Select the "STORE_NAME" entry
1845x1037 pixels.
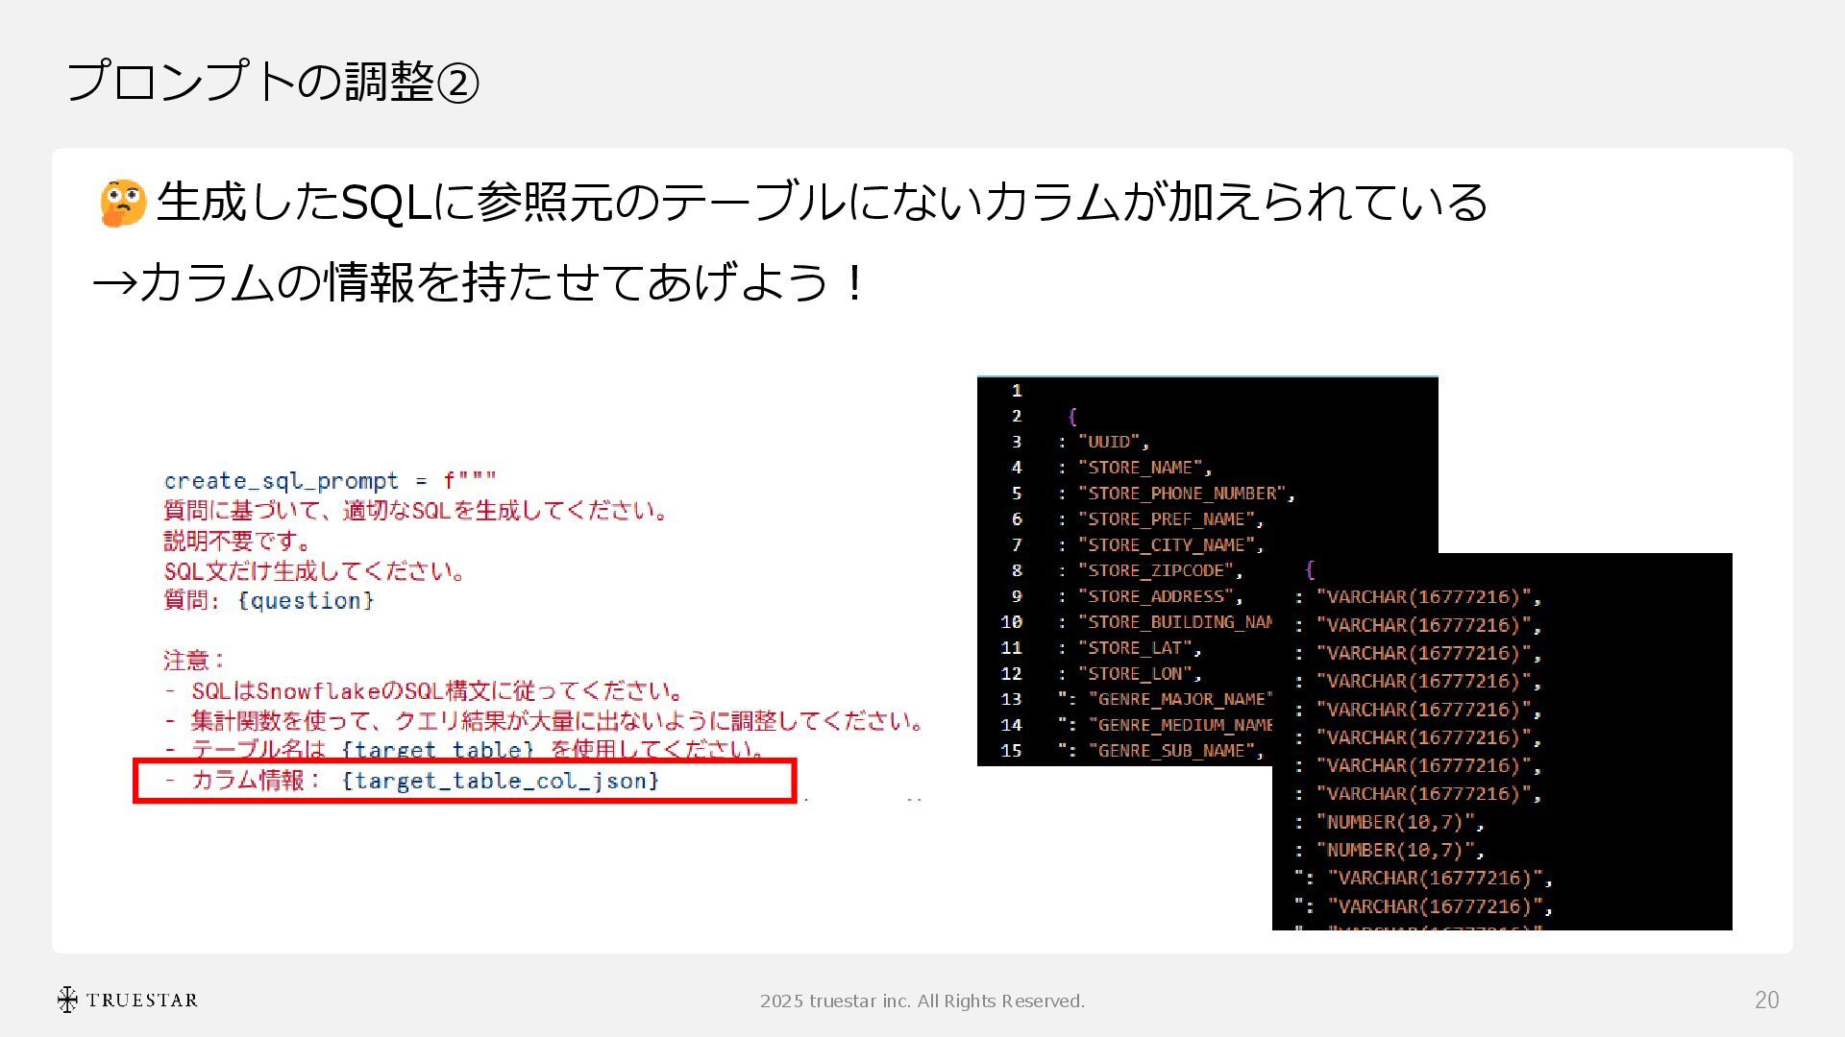tap(1145, 468)
